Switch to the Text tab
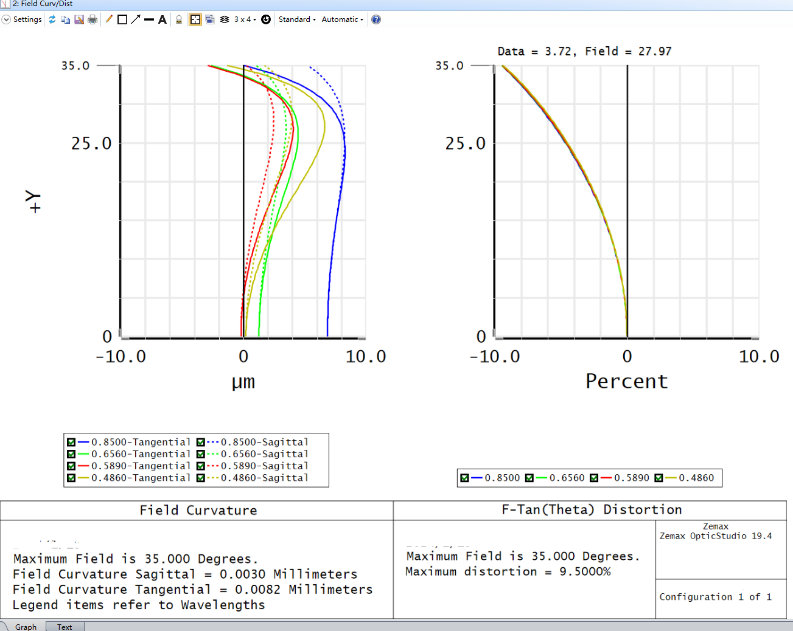The image size is (793, 631). pyautogui.click(x=65, y=627)
